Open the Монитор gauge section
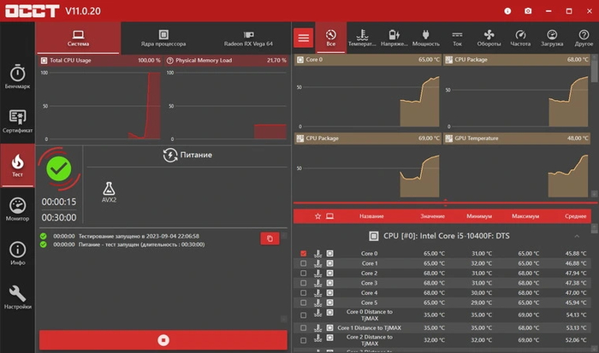 coord(17,209)
